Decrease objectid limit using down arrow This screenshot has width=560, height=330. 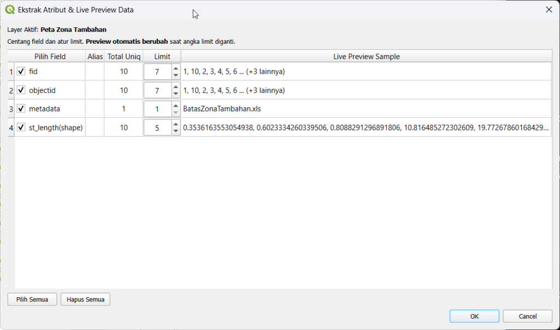point(176,94)
